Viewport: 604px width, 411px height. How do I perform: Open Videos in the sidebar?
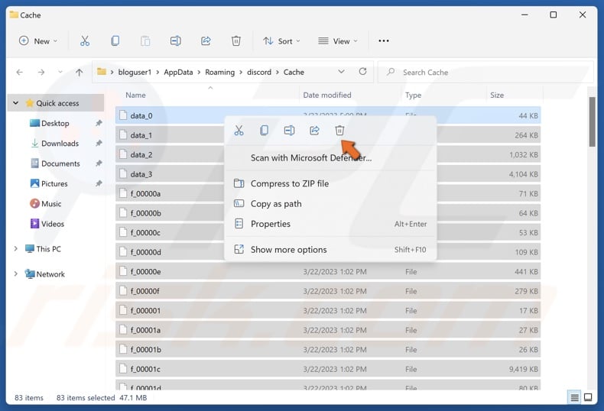coord(53,224)
